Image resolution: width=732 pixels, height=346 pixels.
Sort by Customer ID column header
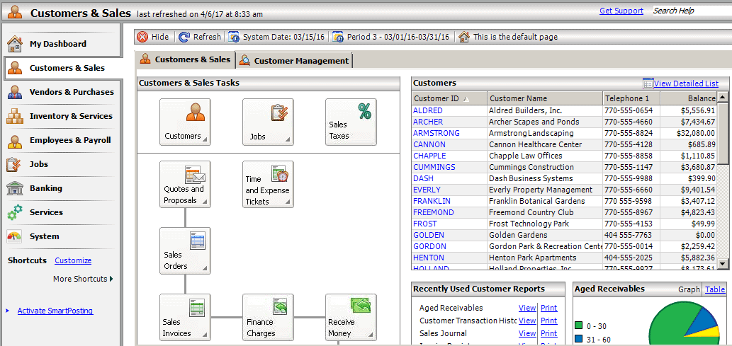pos(449,98)
